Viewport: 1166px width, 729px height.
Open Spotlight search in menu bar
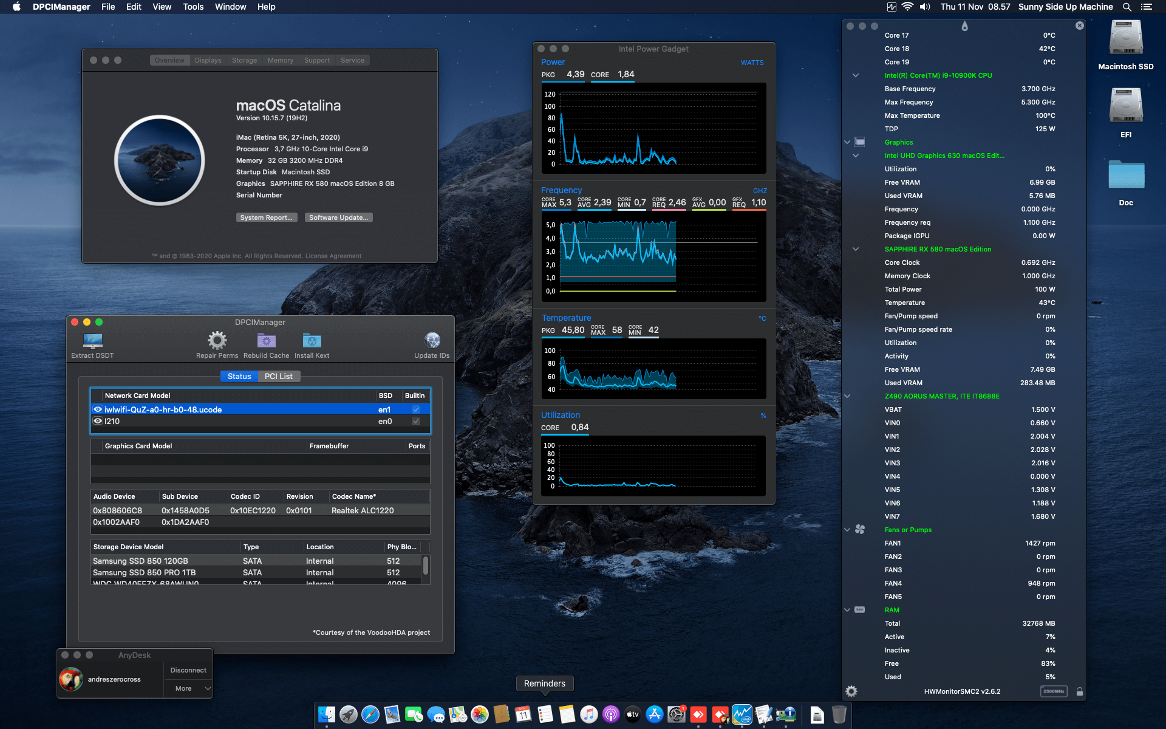coord(1127,7)
